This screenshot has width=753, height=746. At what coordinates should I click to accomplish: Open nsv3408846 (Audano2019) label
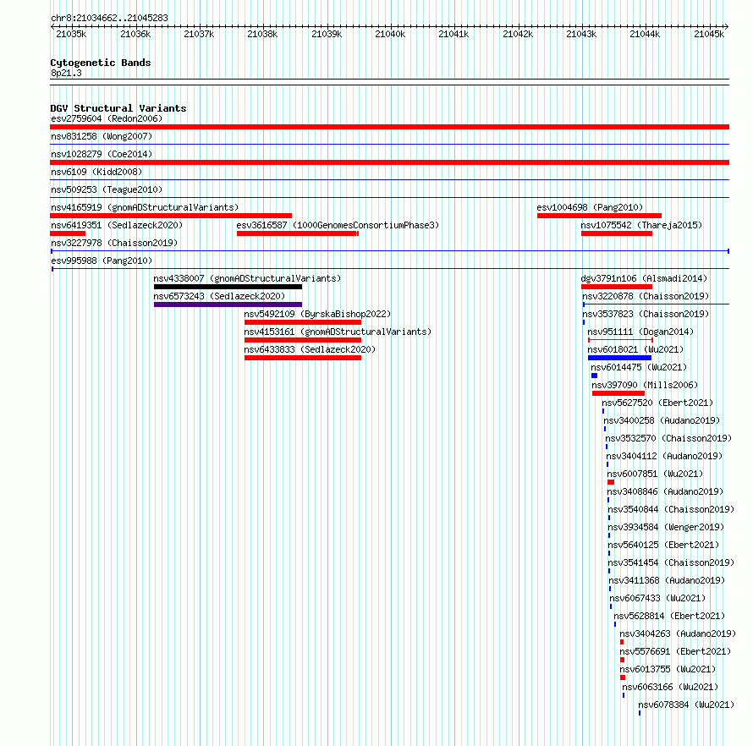(x=665, y=491)
